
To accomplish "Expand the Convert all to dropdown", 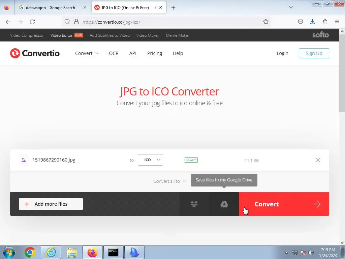I will pyautogui.click(x=170, y=181).
